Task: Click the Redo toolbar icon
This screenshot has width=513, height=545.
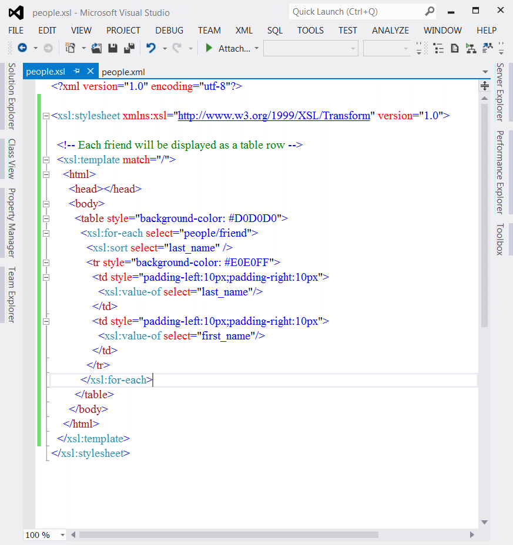Action: pyautogui.click(x=177, y=48)
